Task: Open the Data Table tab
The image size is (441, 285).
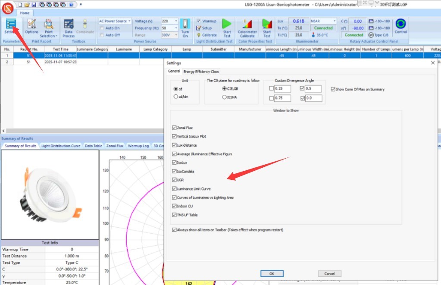Action: point(94,146)
